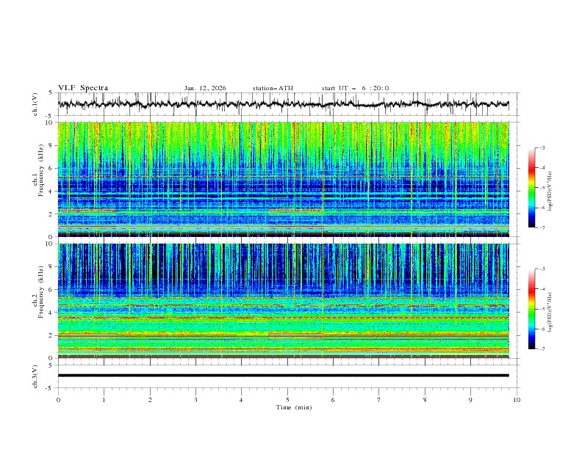Click the upper color scale bar for ch.1

point(531,188)
